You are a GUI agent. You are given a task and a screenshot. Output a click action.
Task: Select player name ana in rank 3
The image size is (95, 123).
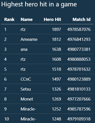click(24, 49)
